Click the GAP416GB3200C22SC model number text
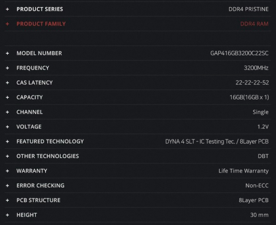Screen dimensions: 276x225 239,53
